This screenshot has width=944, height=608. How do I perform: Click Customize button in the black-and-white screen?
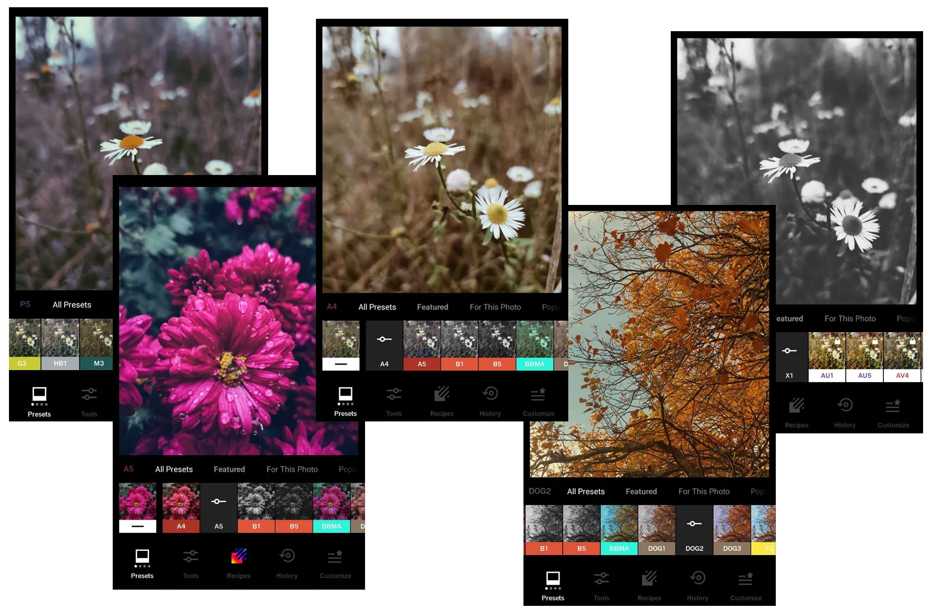893,406
